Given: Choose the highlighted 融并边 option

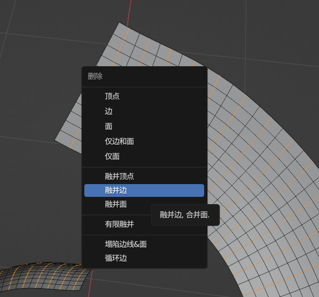Looking at the screenshot, I should (144, 190).
